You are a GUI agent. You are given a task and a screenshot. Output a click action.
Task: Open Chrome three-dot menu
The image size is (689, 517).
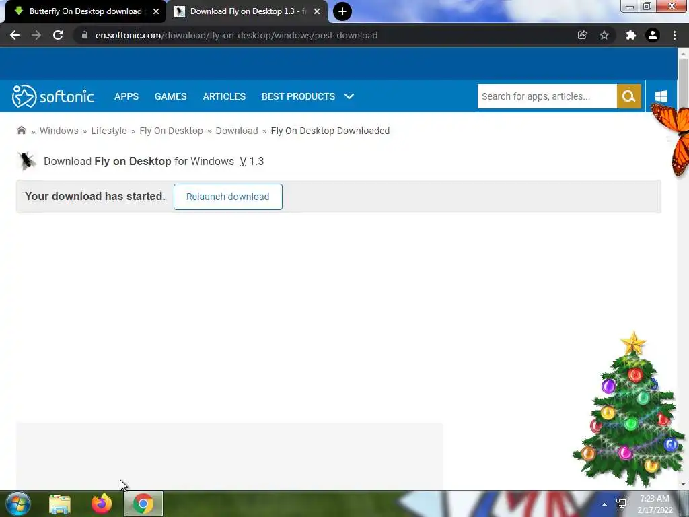pos(674,35)
